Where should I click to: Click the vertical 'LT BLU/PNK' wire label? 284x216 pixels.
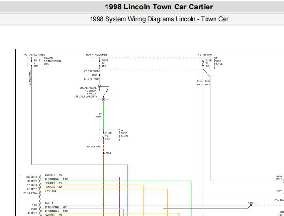tap(30, 78)
